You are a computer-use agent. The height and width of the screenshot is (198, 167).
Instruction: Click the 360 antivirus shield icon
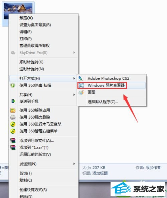[x=13, y=86]
